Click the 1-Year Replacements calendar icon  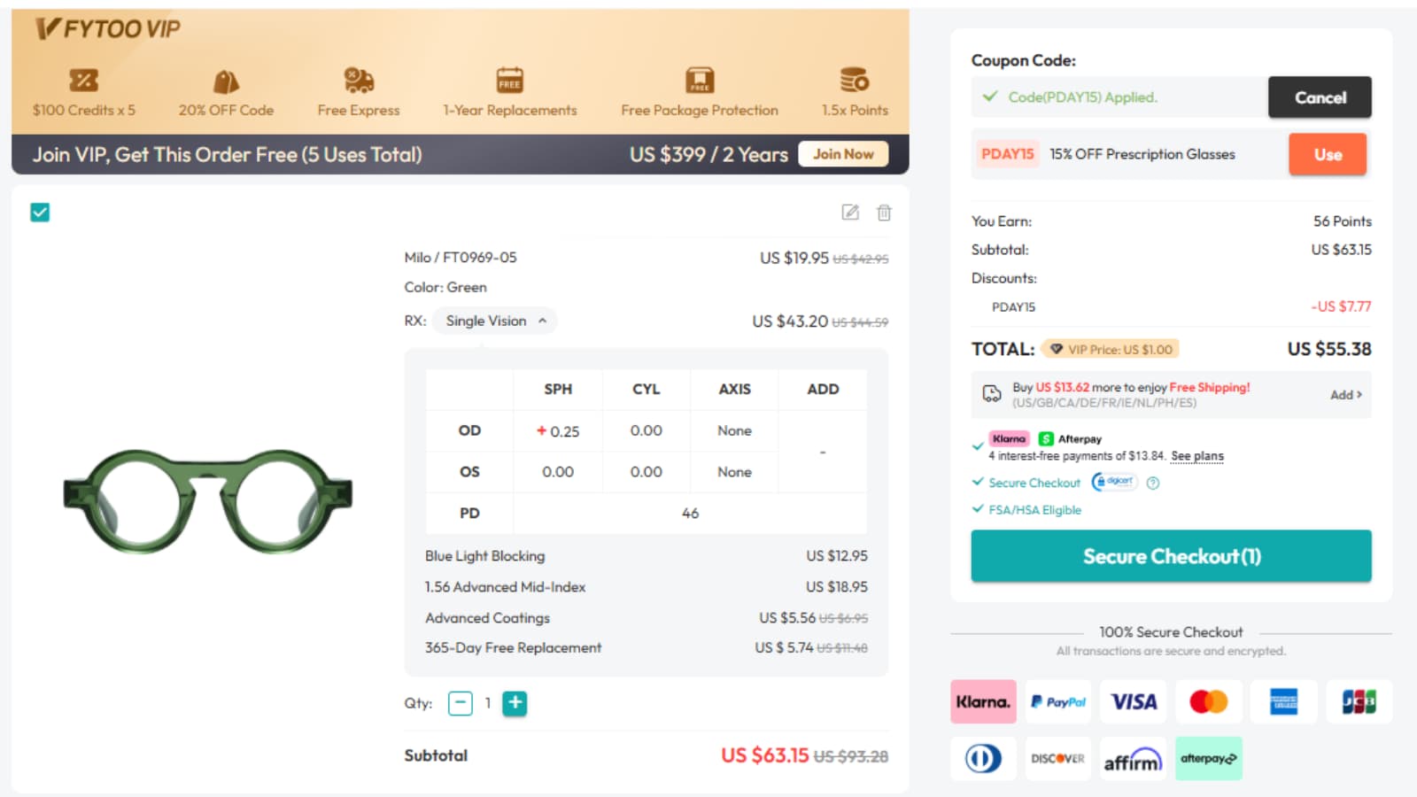pyautogui.click(x=509, y=81)
